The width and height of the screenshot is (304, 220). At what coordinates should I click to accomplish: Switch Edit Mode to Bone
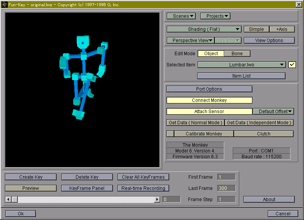tap(237, 54)
